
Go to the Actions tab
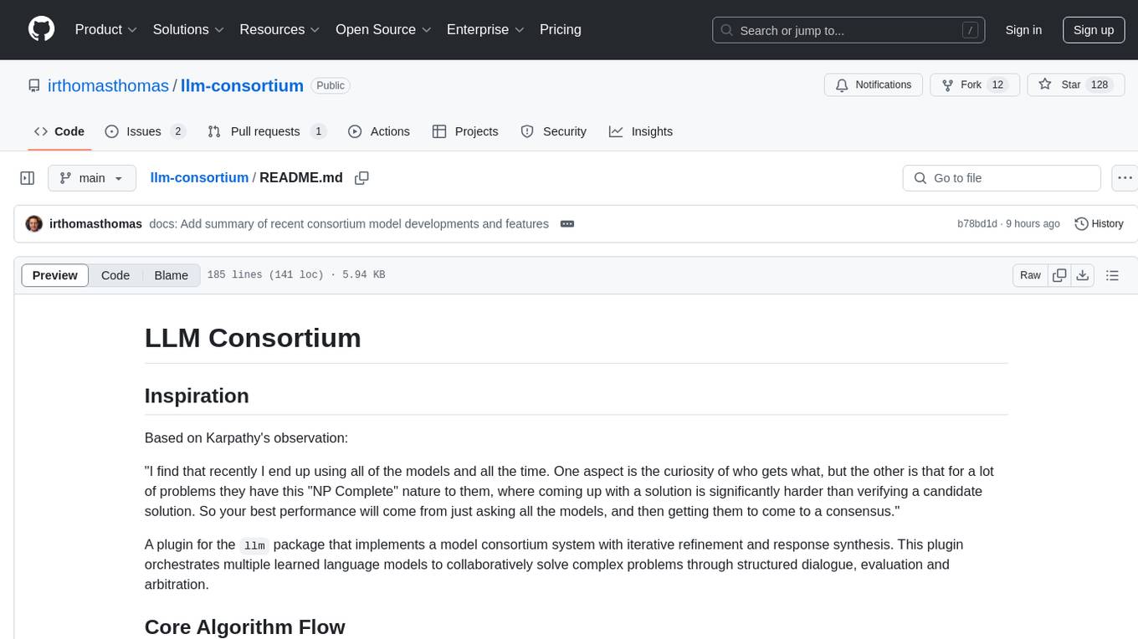379,131
